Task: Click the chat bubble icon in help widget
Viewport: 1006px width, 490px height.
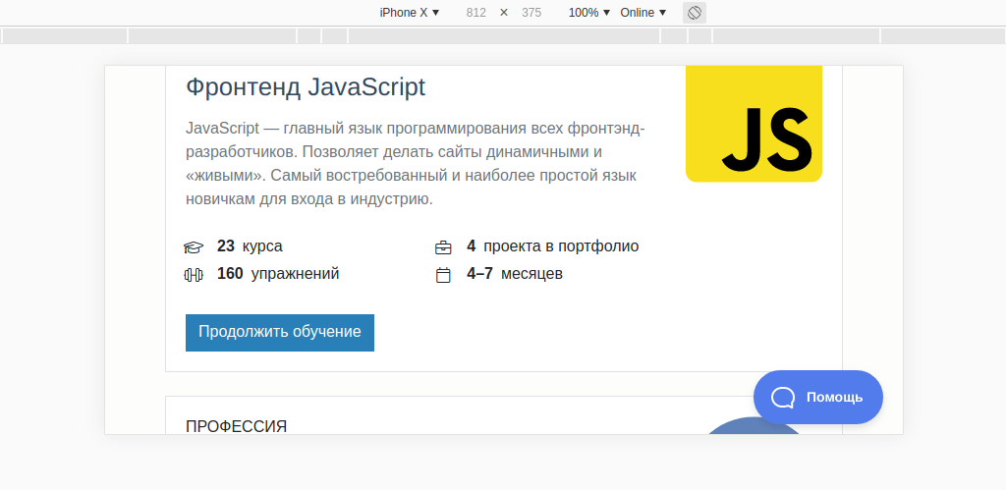Action: click(783, 397)
